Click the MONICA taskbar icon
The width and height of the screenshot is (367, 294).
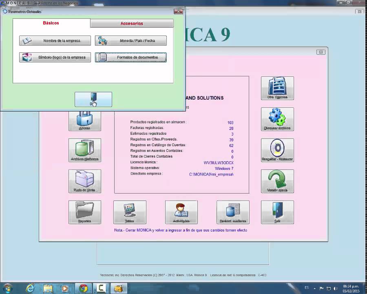[x=119, y=288]
